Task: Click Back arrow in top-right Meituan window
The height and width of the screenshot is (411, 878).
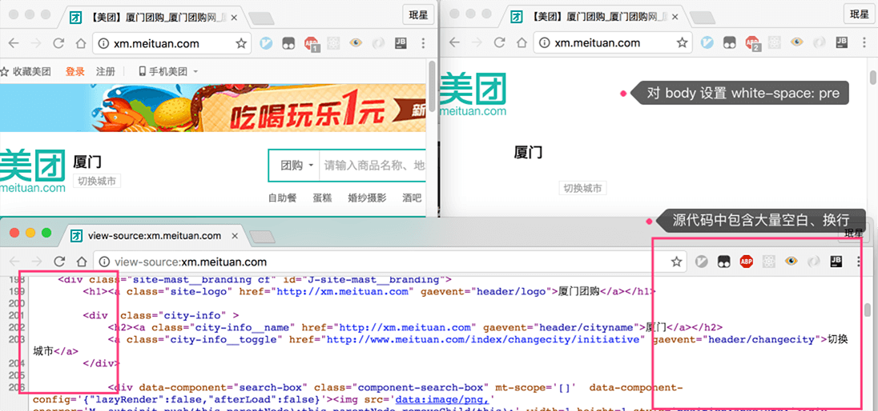Action: pyautogui.click(x=454, y=42)
